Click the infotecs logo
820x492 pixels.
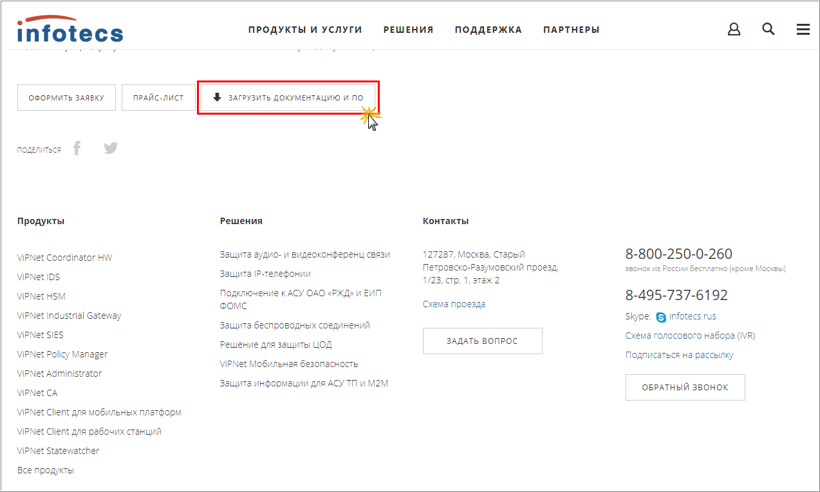coord(70,30)
